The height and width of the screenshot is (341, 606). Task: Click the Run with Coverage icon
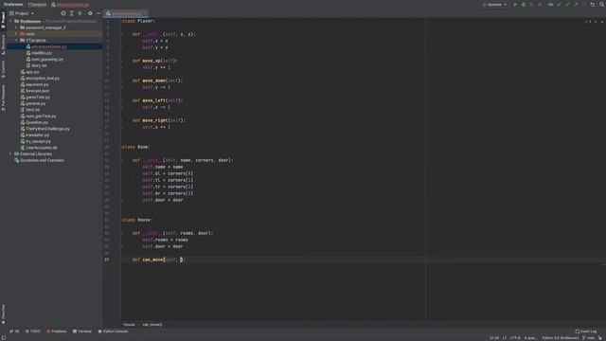point(531,5)
